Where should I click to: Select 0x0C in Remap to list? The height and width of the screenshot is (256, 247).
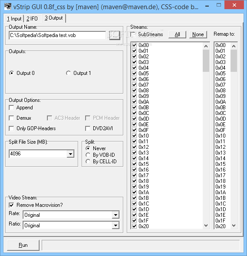pos(221,113)
